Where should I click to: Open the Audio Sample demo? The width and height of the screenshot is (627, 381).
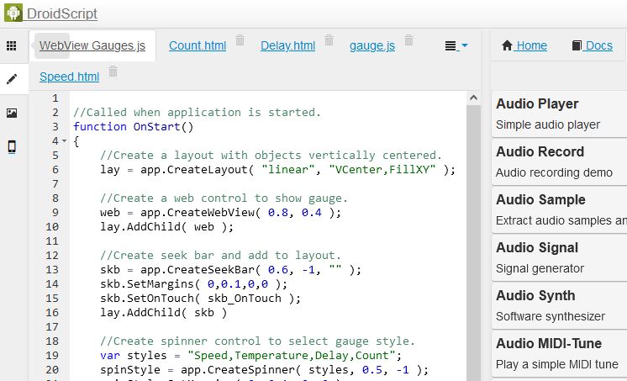pyautogui.click(x=559, y=210)
